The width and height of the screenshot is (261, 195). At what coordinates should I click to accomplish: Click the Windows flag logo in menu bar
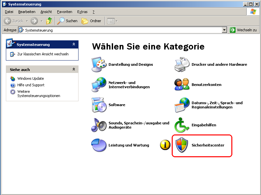[x=253, y=12]
